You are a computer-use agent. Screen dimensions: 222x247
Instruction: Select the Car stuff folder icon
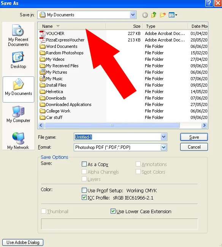point(42,117)
